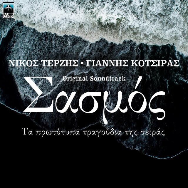Click the large Σασμός title
Image resolution: width=188 pixels, height=188 pixels.
(94, 100)
